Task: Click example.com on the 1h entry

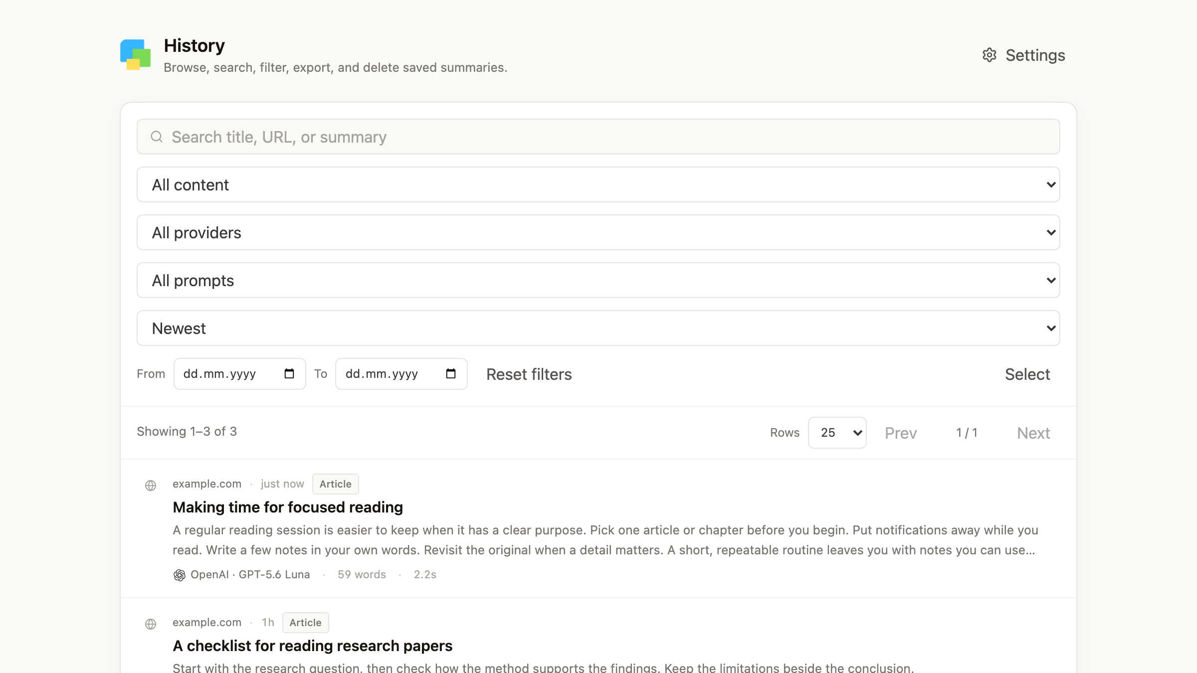Action: (x=207, y=622)
